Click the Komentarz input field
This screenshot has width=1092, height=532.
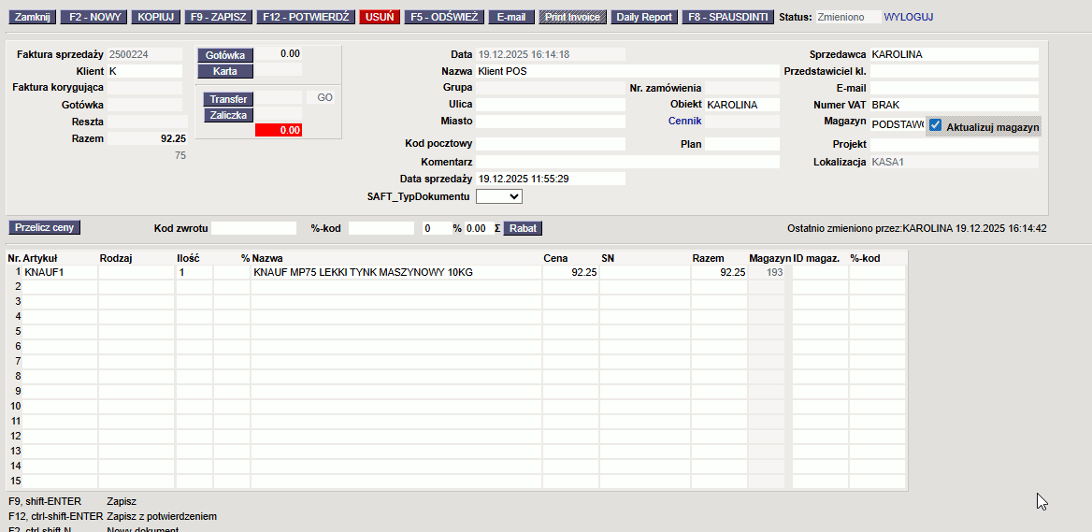626,162
